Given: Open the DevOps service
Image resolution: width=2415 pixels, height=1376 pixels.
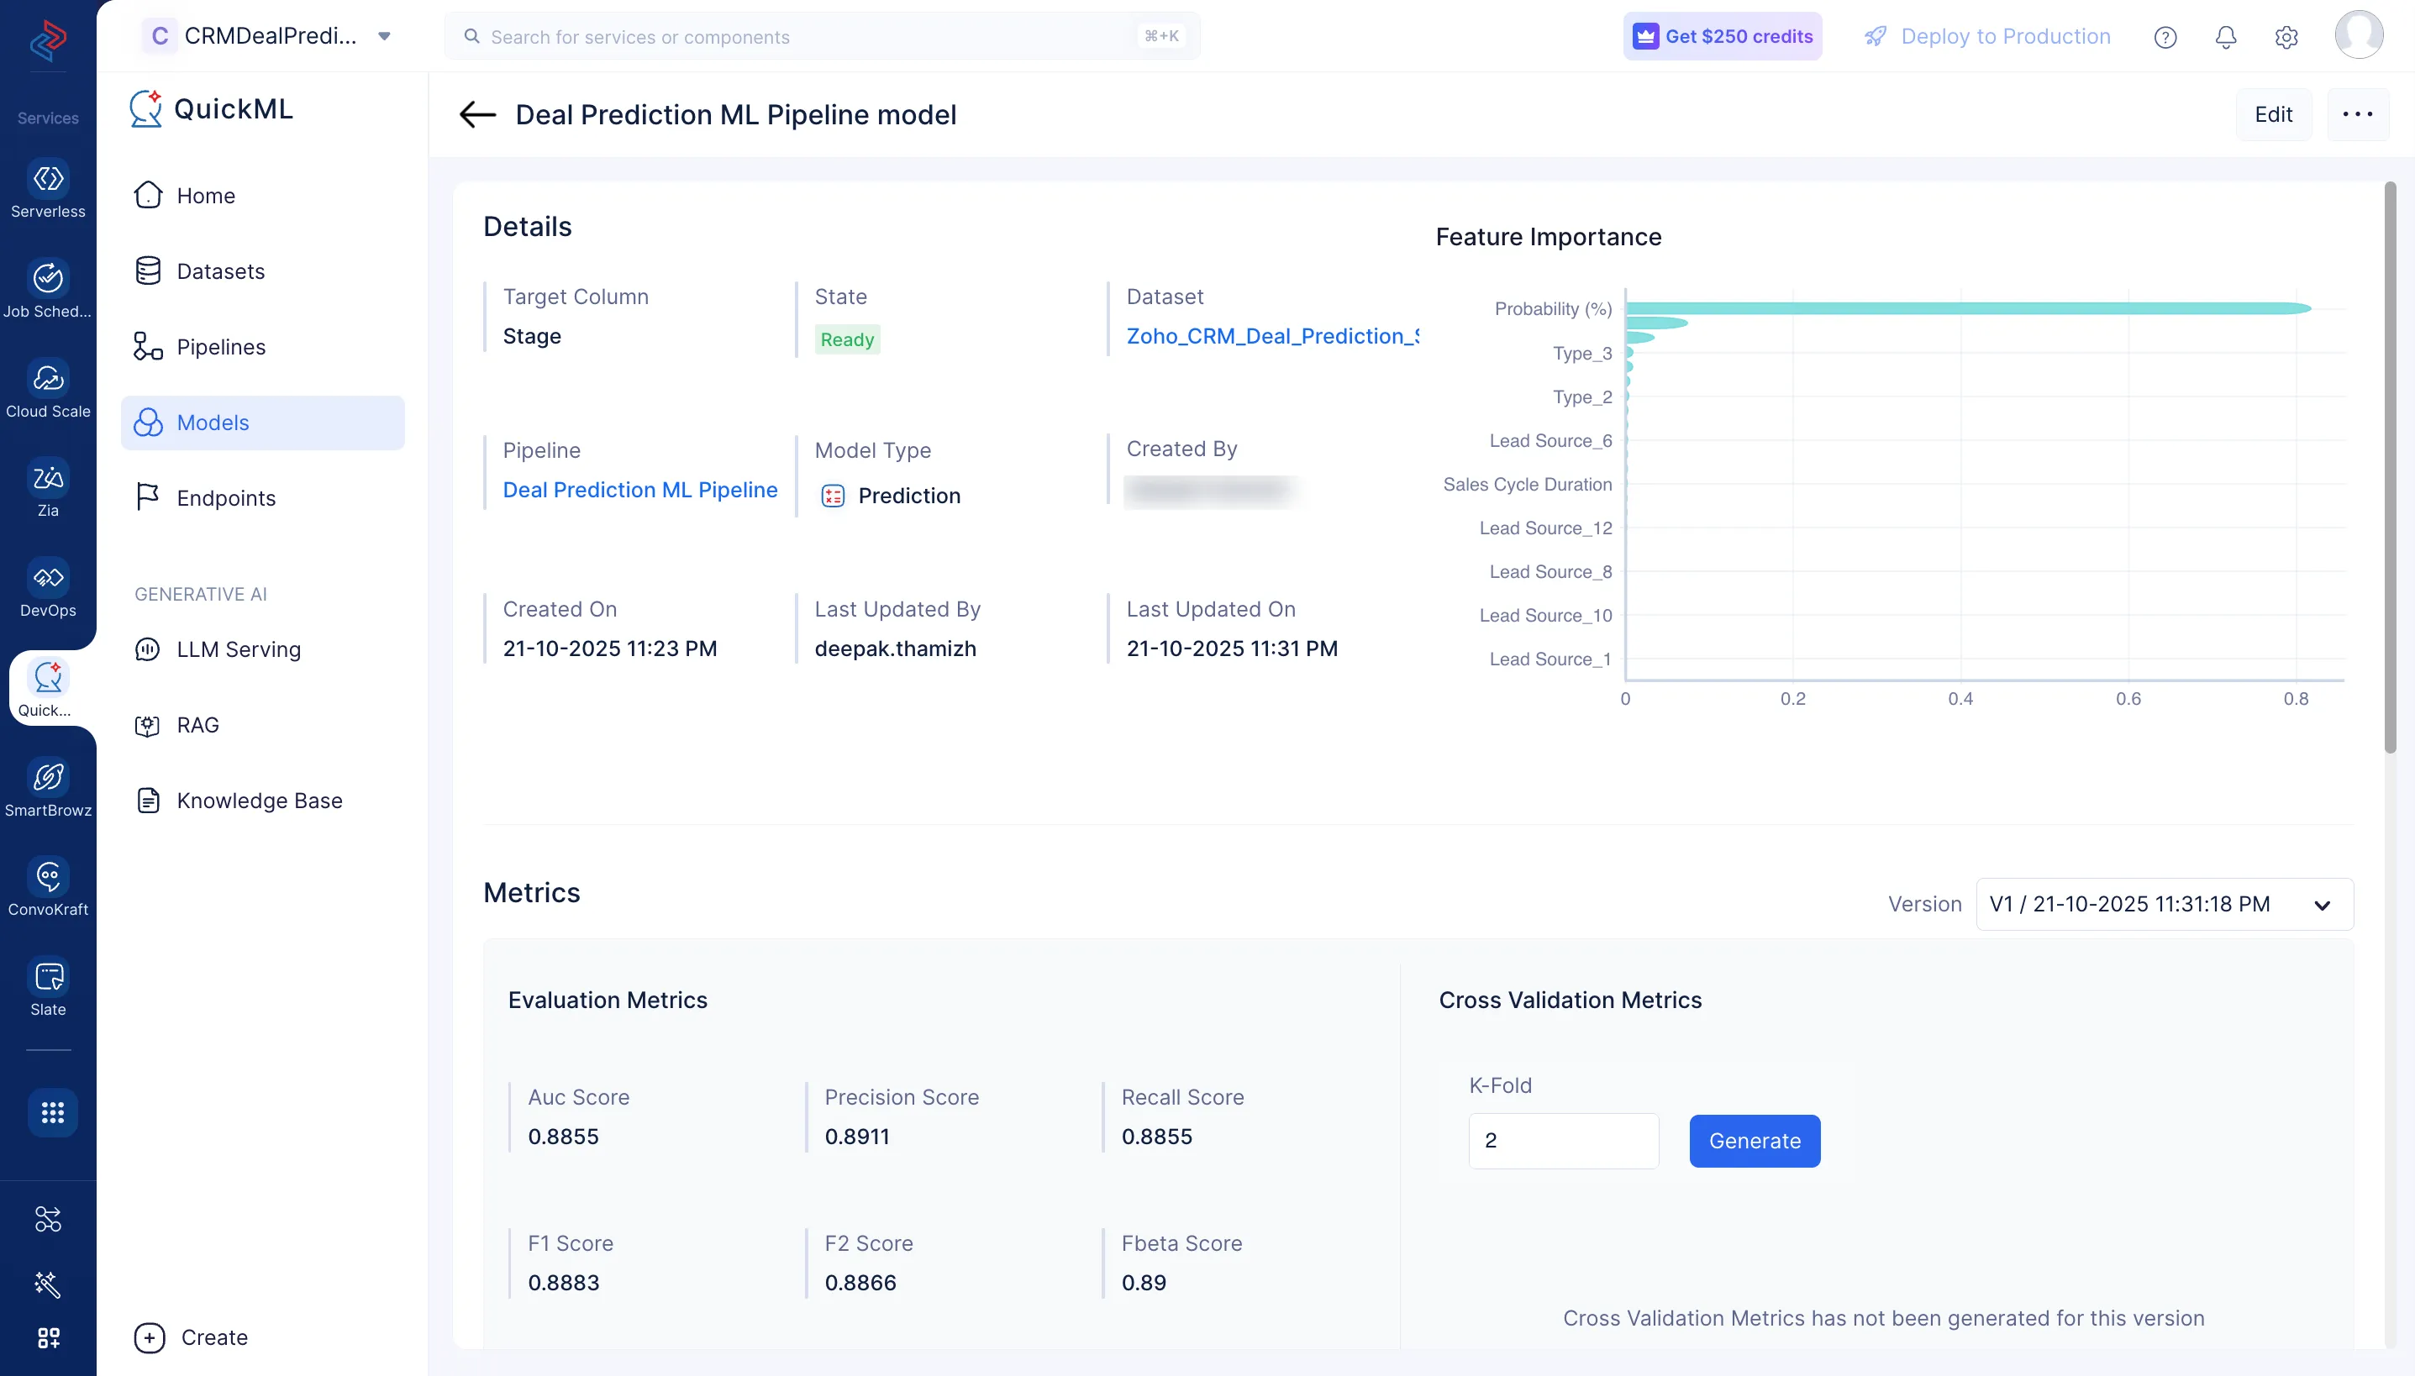Looking at the screenshot, I should (48, 578).
